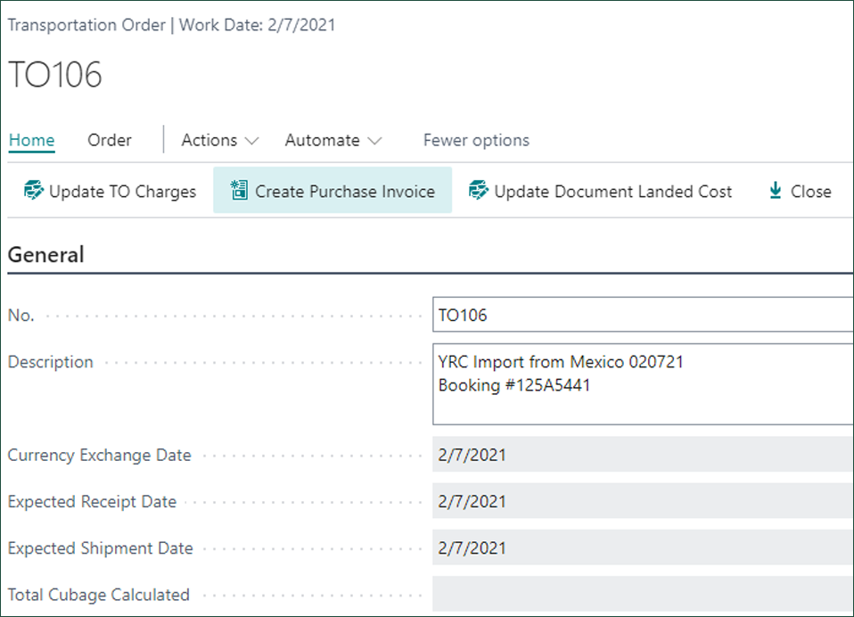The image size is (854, 617).
Task: Switch to the Home tab
Action: [x=31, y=140]
